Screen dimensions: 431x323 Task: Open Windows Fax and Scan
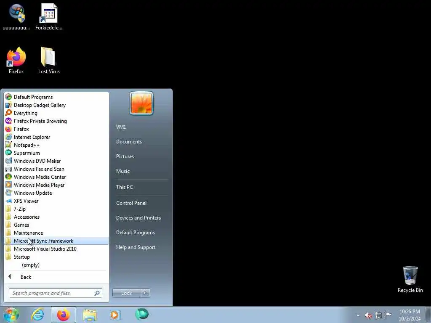point(56,169)
